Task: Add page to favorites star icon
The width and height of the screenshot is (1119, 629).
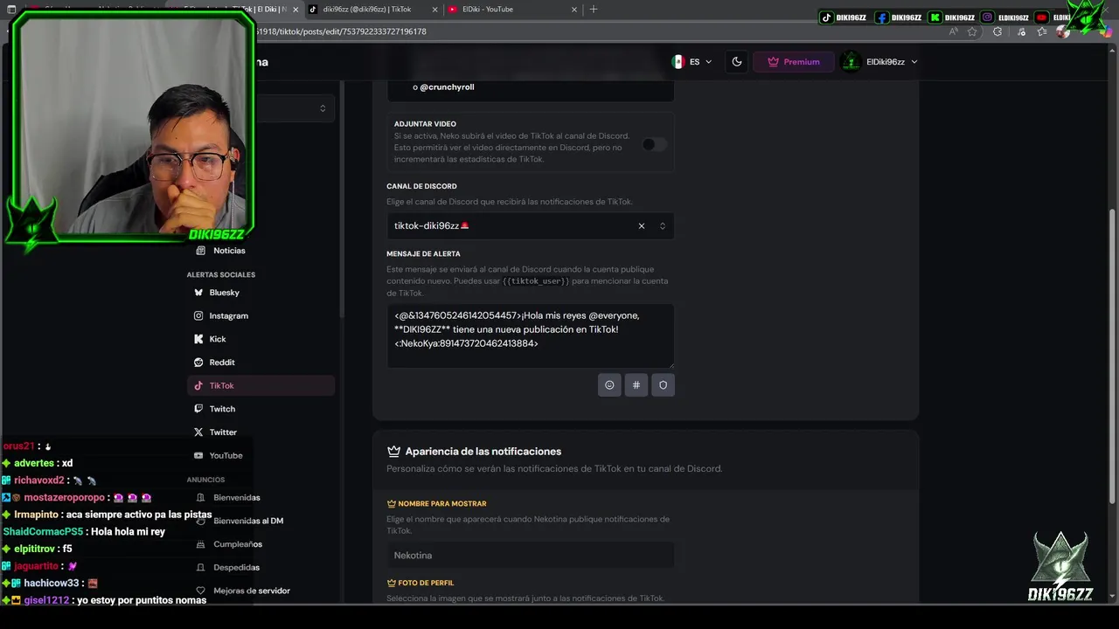Action: pos(972,31)
